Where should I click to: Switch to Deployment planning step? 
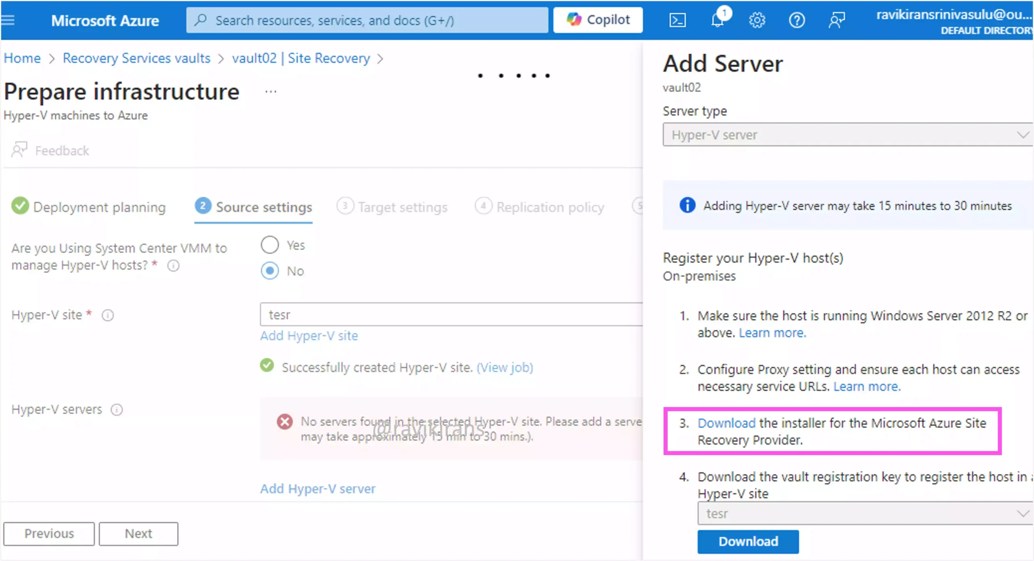point(89,207)
